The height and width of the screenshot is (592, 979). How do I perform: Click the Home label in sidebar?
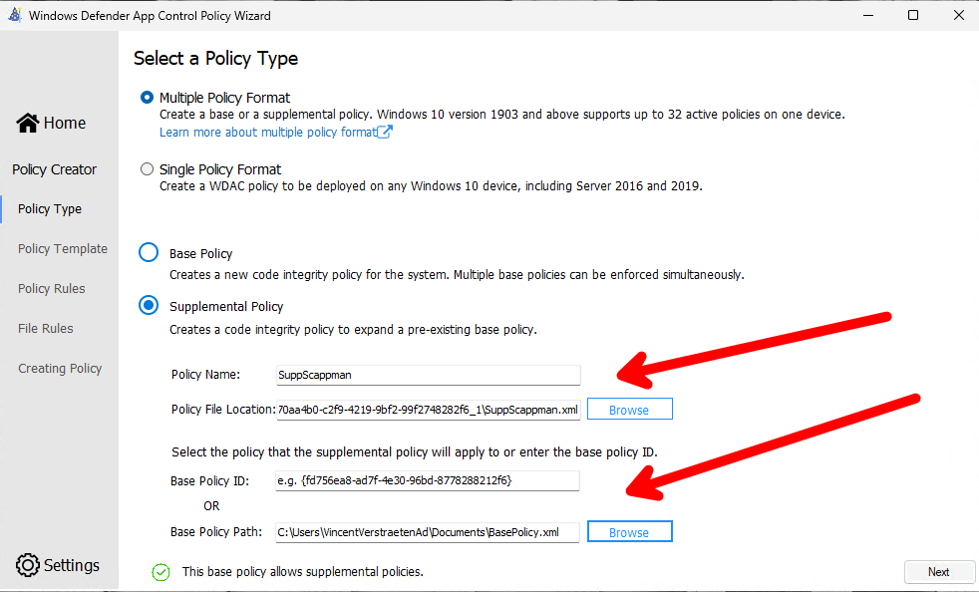pos(65,123)
